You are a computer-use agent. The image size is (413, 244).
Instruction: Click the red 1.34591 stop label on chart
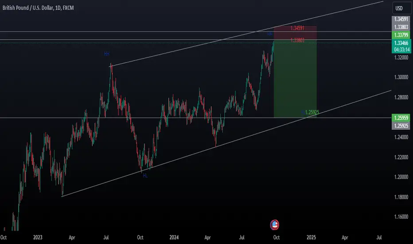click(297, 28)
